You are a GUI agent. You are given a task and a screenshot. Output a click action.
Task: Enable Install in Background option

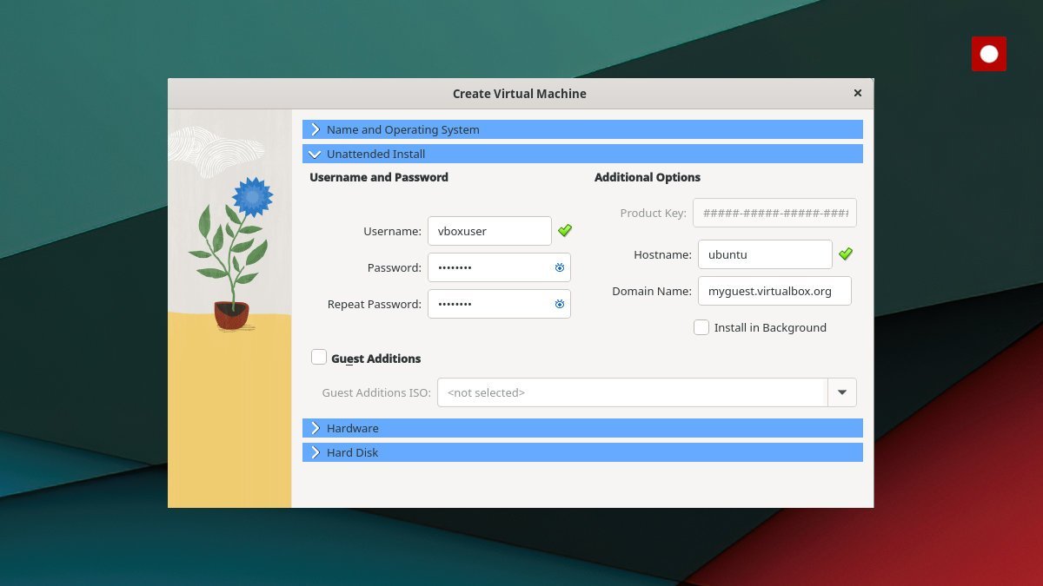[x=701, y=327]
